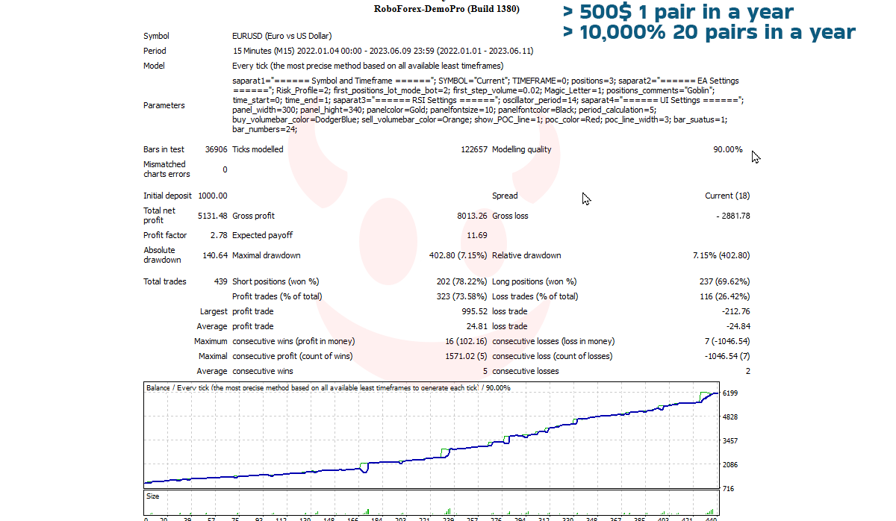This screenshot has height=521, width=896.
Task: Click the Spread Current (18) value
Action: [x=727, y=196]
